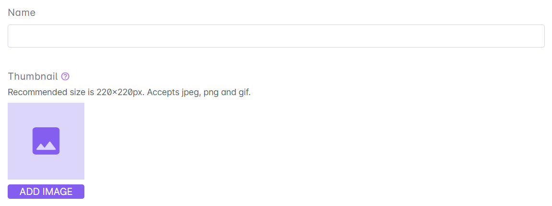Click the help icon next to Thumbnail
The width and height of the screenshot is (552, 206).
click(66, 76)
